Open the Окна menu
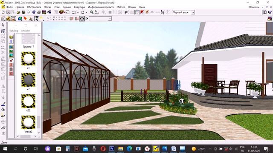 (x=142, y=7)
